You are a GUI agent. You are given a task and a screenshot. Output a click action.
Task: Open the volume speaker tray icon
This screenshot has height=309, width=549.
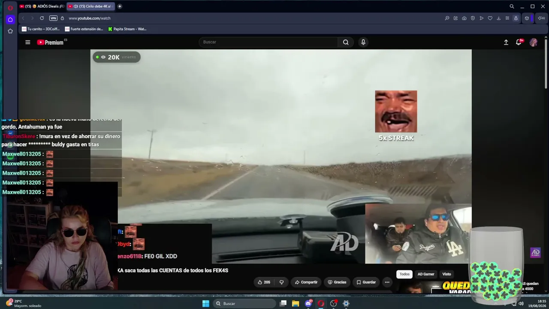(521, 303)
